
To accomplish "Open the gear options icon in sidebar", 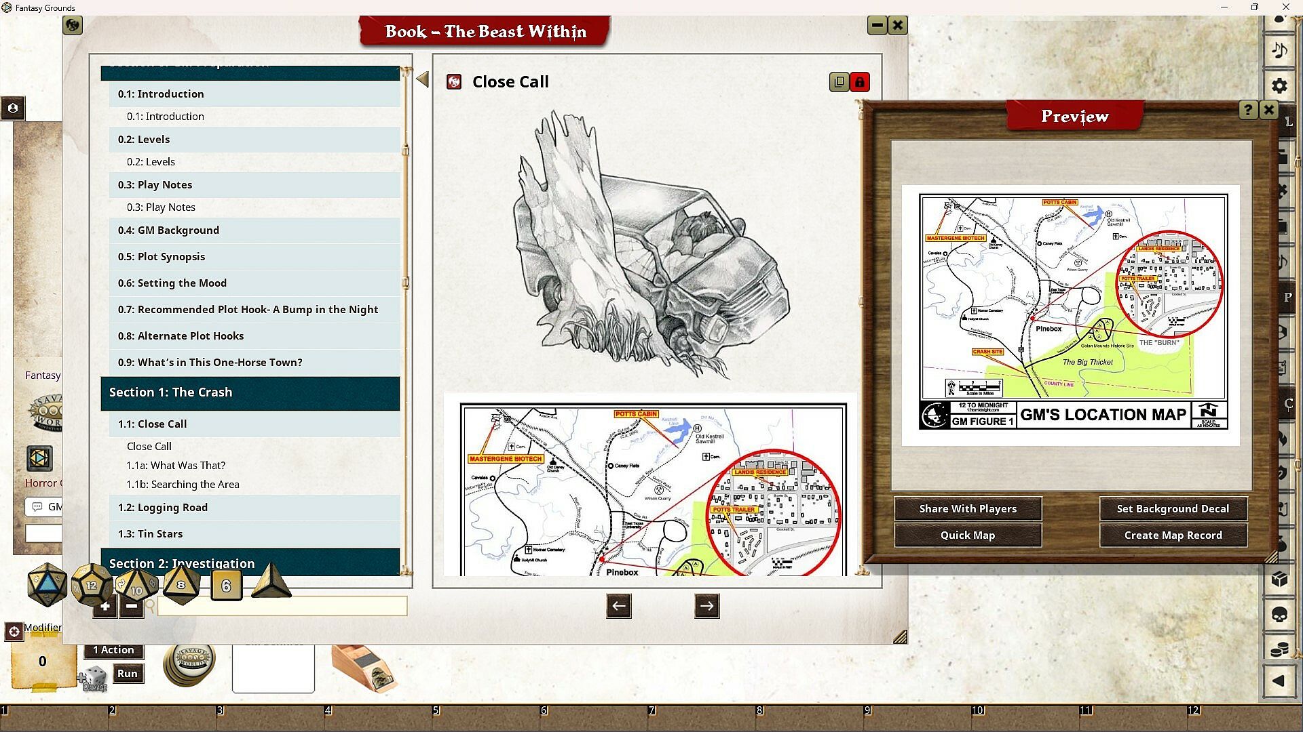I will point(1279,86).
